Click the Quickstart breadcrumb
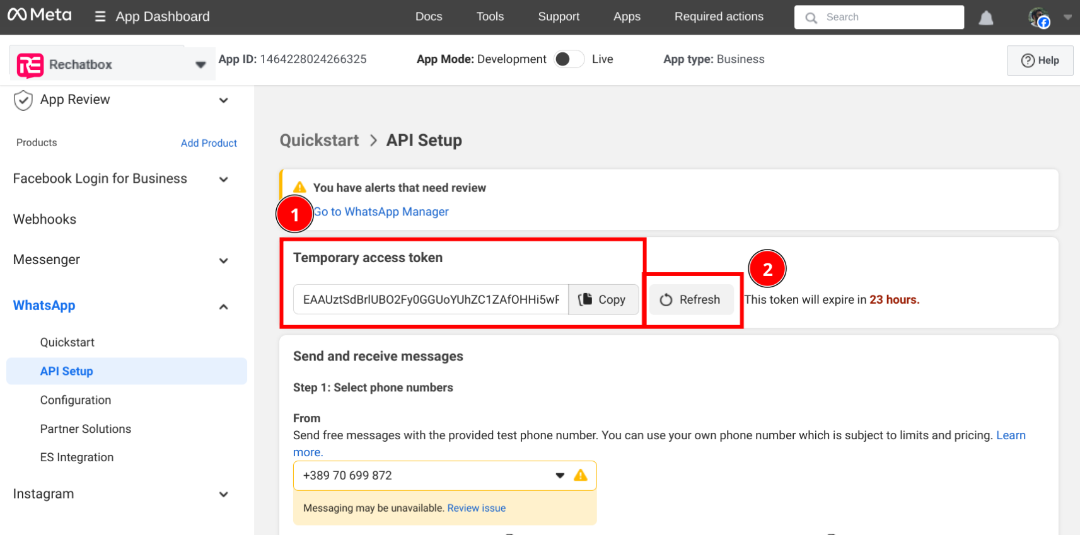 point(320,141)
